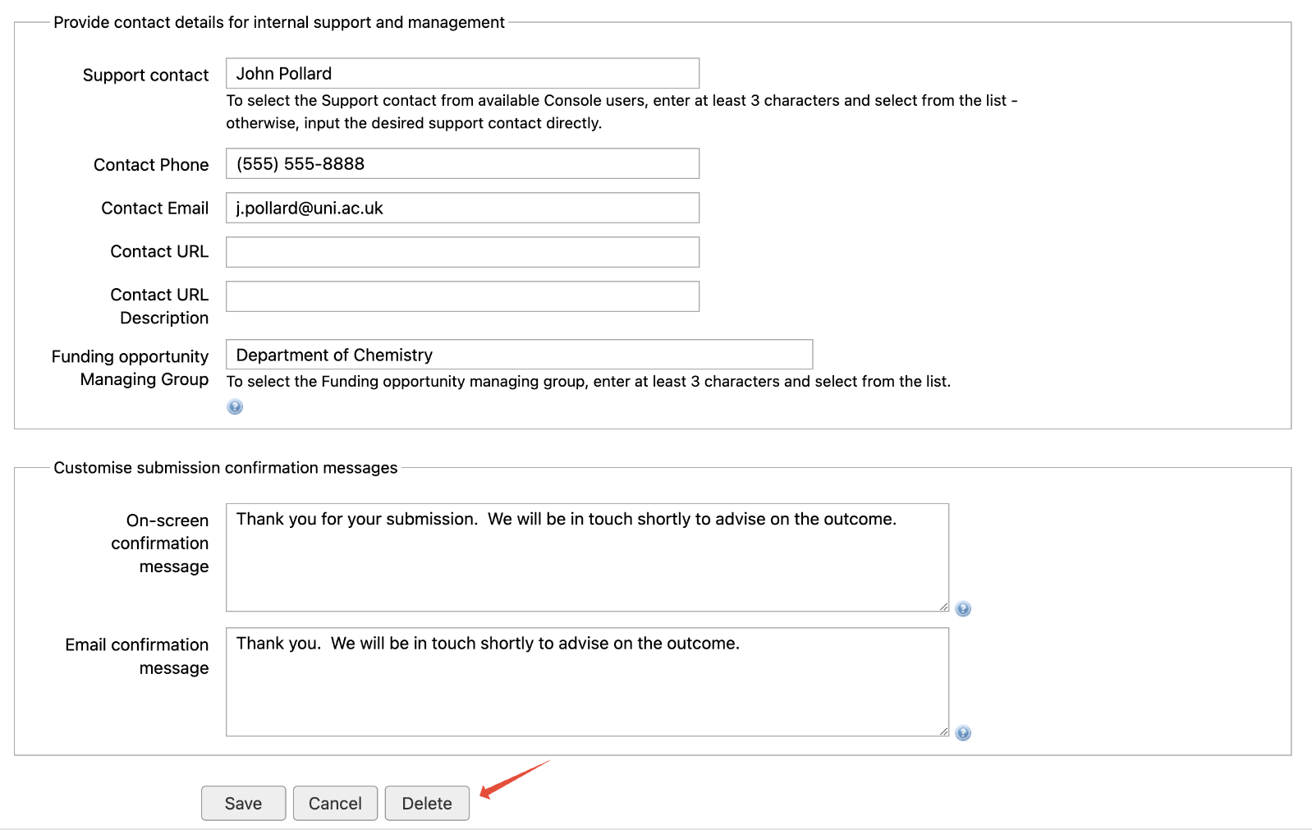Grab resize handle of On-screen confirmation message textarea

click(x=943, y=606)
